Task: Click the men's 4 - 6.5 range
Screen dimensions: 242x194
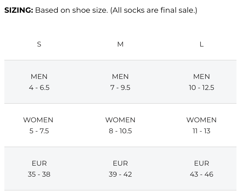Action: tap(39, 88)
